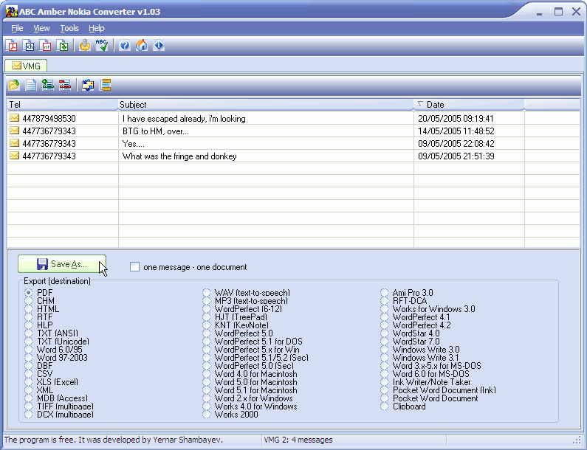587x450 pixels.
Task: Open the Tools menu
Action: pos(69,28)
